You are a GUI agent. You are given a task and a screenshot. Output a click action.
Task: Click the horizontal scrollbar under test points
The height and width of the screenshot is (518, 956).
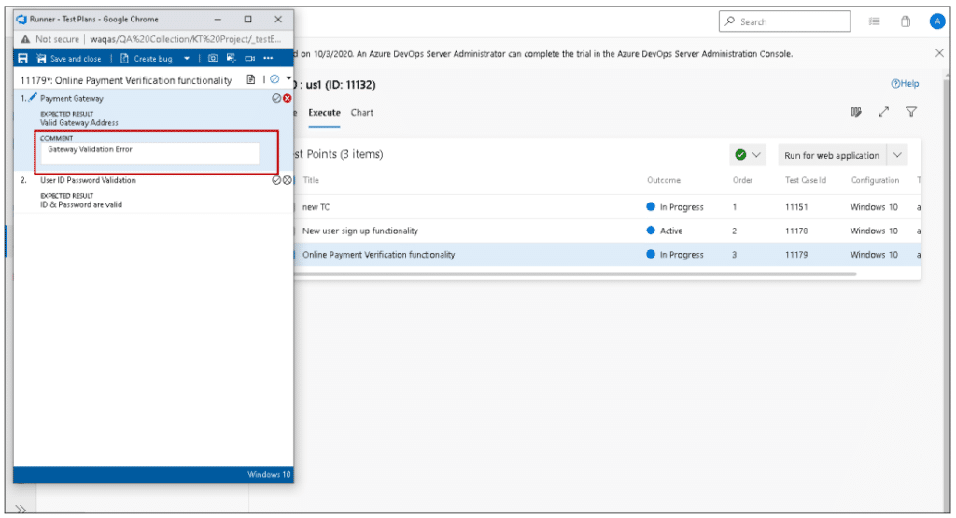pos(575,274)
